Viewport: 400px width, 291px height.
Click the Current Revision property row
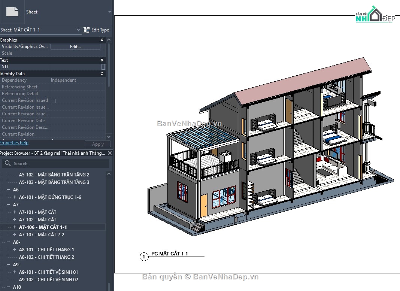point(52,134)
